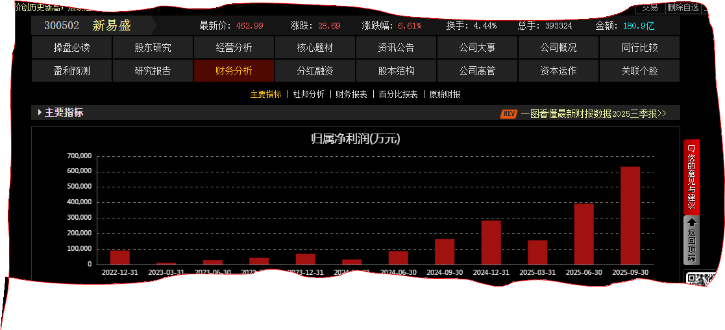Screen dimensions: 725x330
Task: Open the 经营分析 section
Action: (234, 47)
